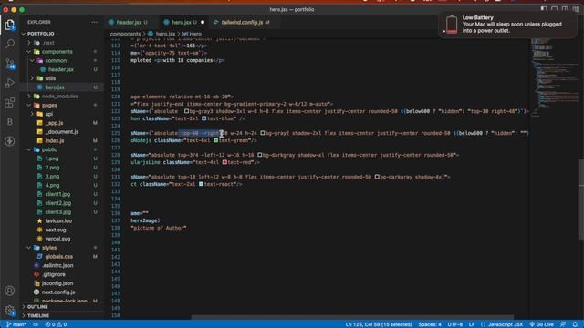
Task: Open the Manage gear icon
Action: tap(10, 310)
